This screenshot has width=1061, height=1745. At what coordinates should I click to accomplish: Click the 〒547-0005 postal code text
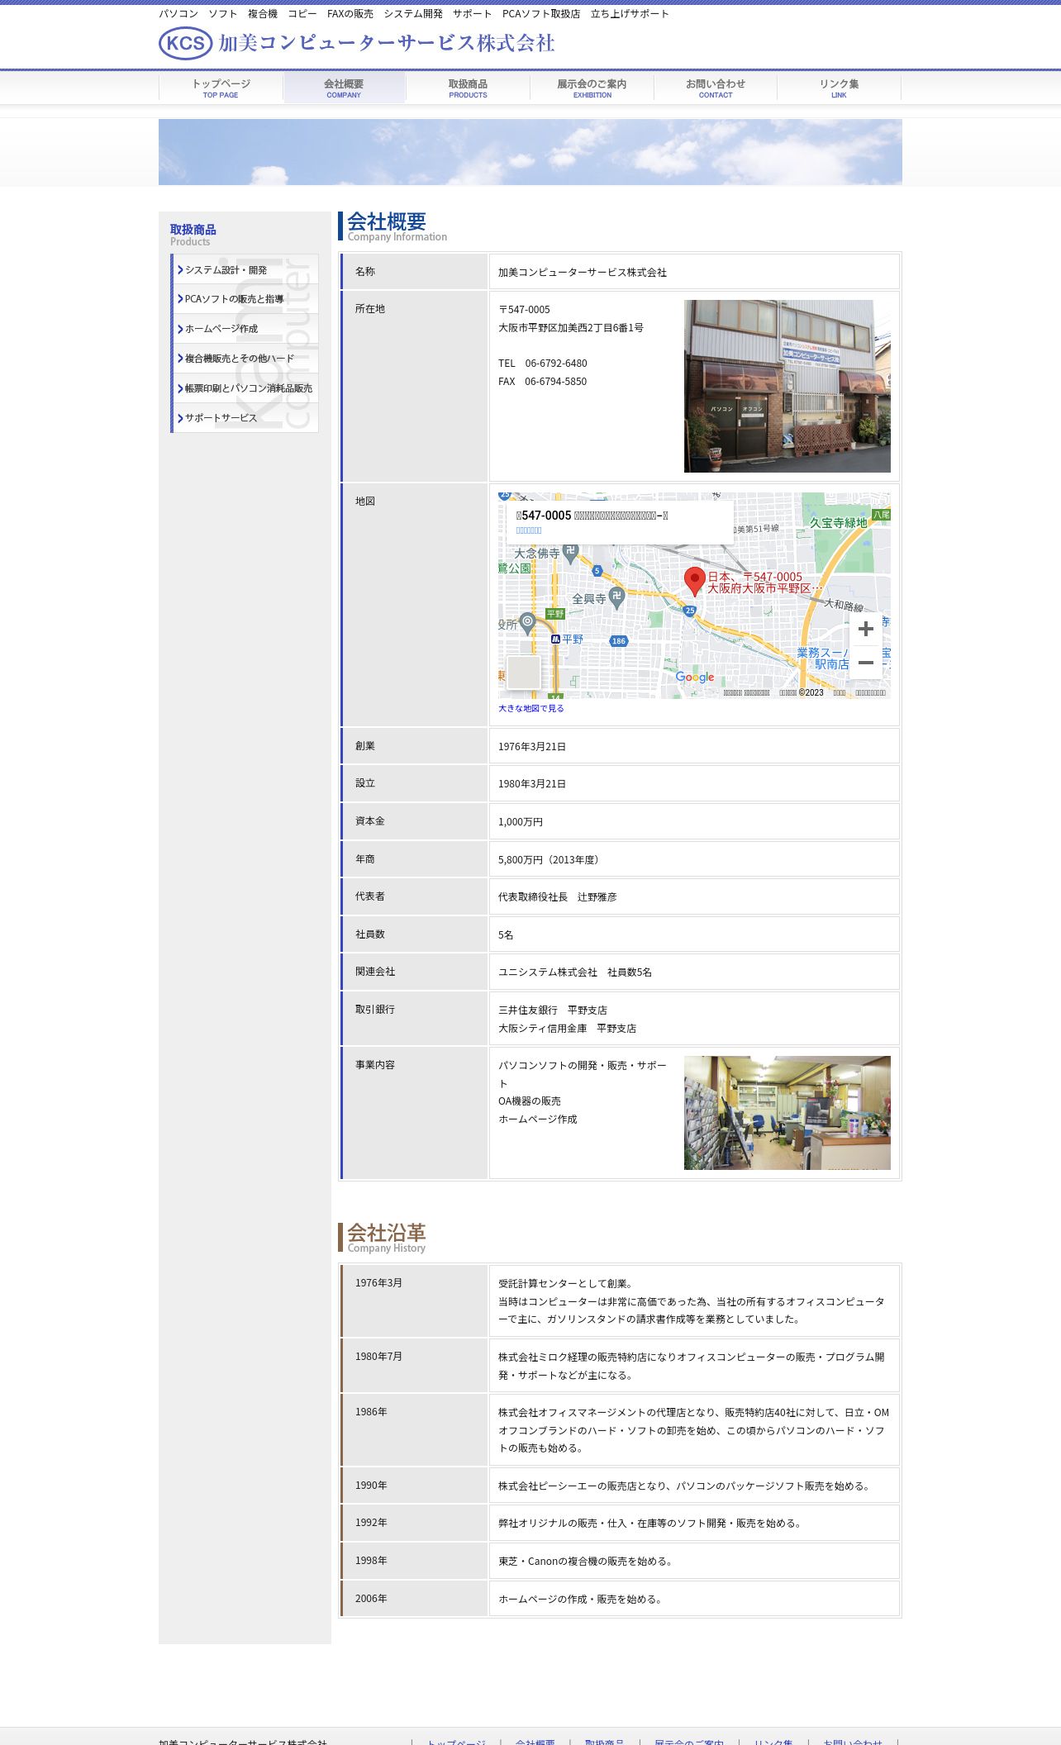524,310
